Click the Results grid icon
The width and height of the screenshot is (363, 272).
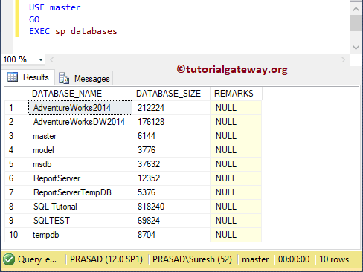(13, 77)
